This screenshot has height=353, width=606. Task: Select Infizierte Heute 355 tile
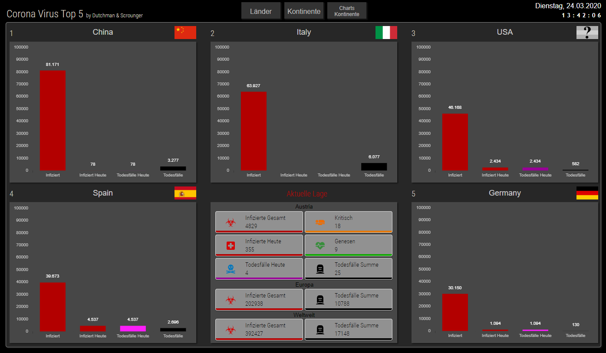(x=259, y=245)
